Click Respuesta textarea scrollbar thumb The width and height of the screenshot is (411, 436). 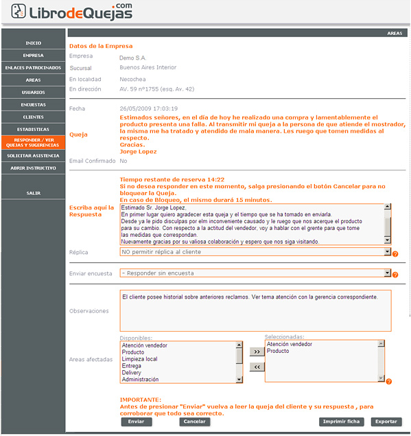click(x=388, y=227)
